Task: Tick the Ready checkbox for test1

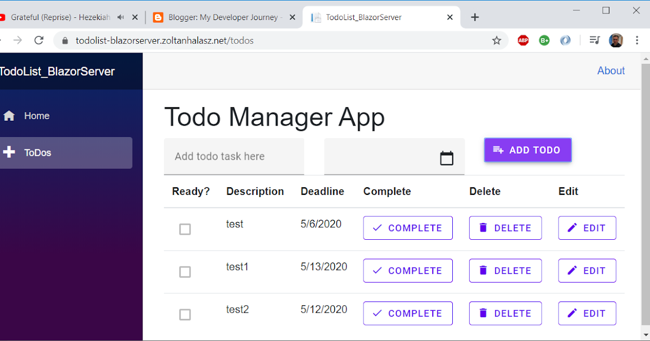Action: (185, 272)
